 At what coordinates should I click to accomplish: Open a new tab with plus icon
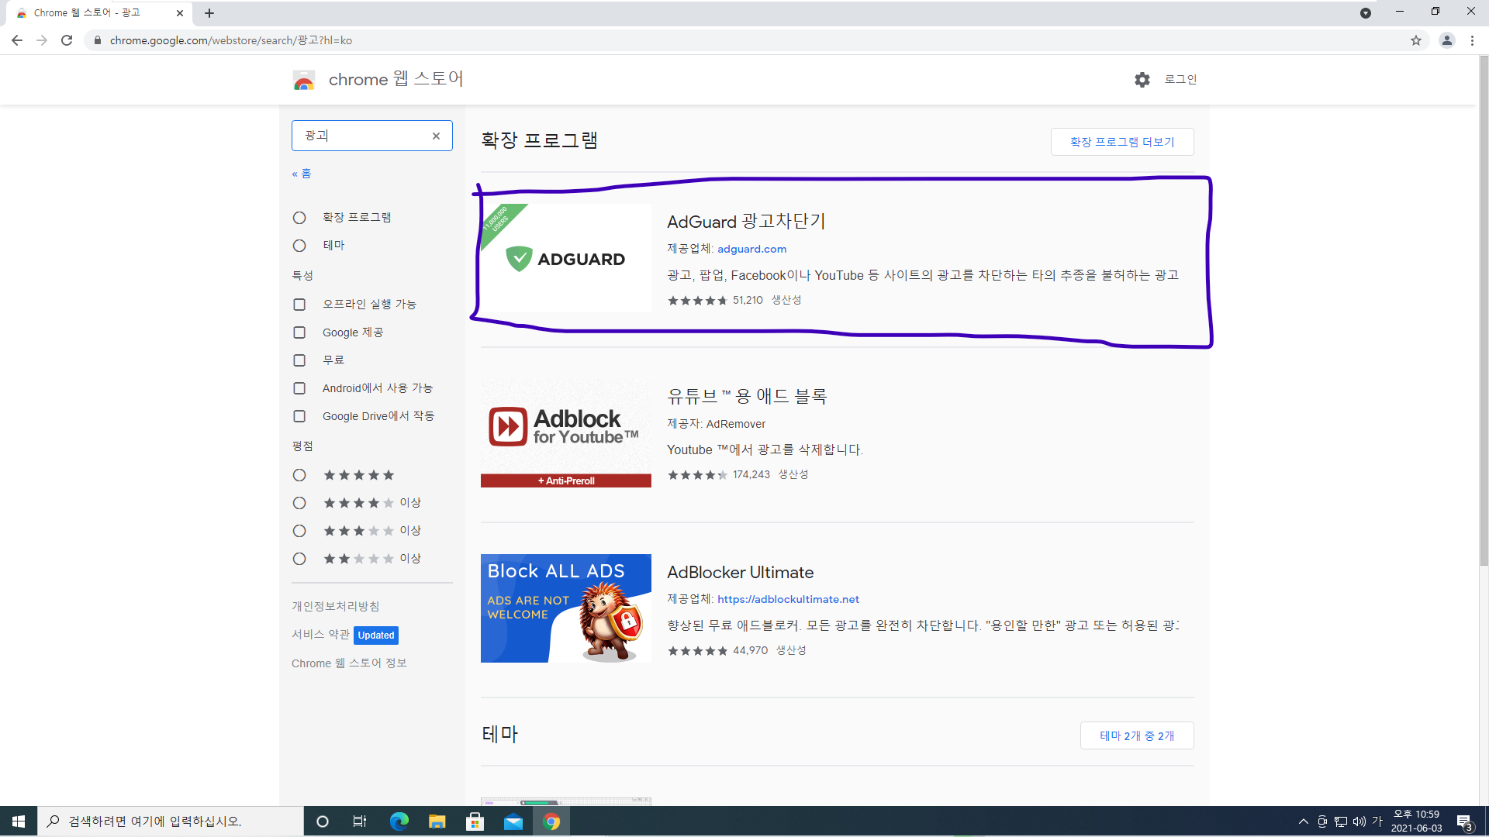click(x=209, y=13)
